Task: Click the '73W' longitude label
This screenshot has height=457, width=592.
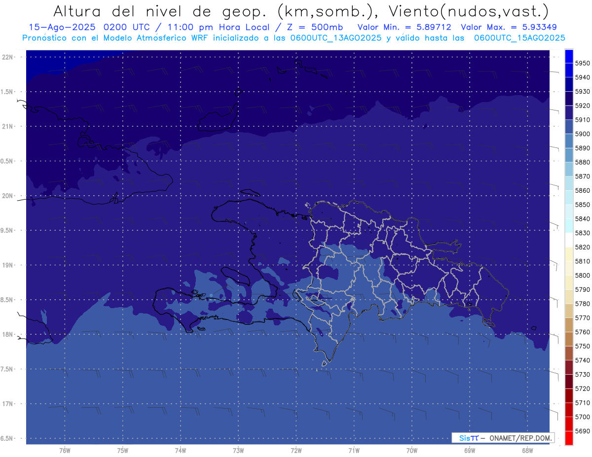Action: [238, 451]
